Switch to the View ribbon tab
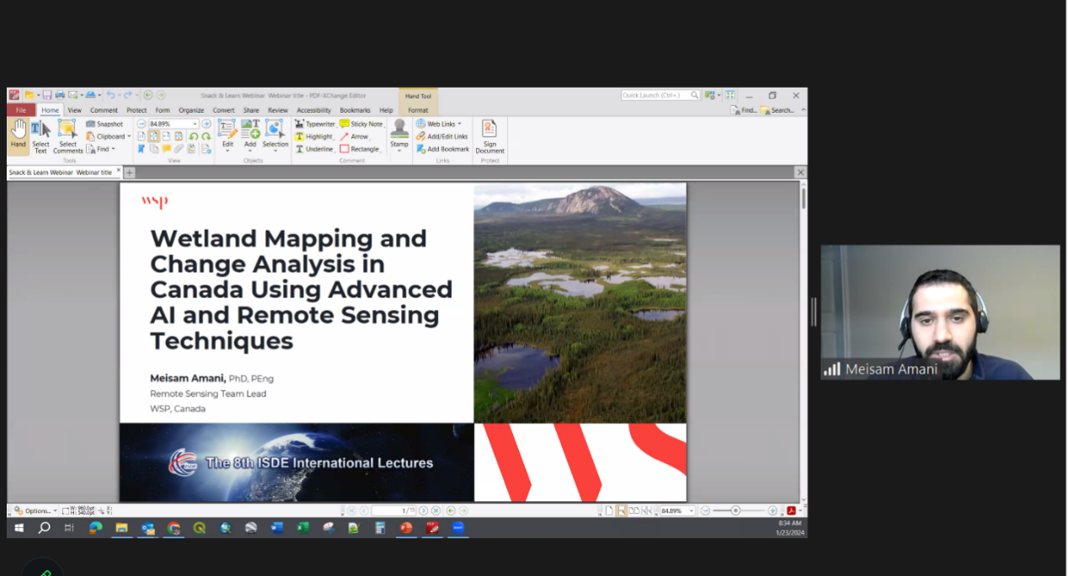 75,110
